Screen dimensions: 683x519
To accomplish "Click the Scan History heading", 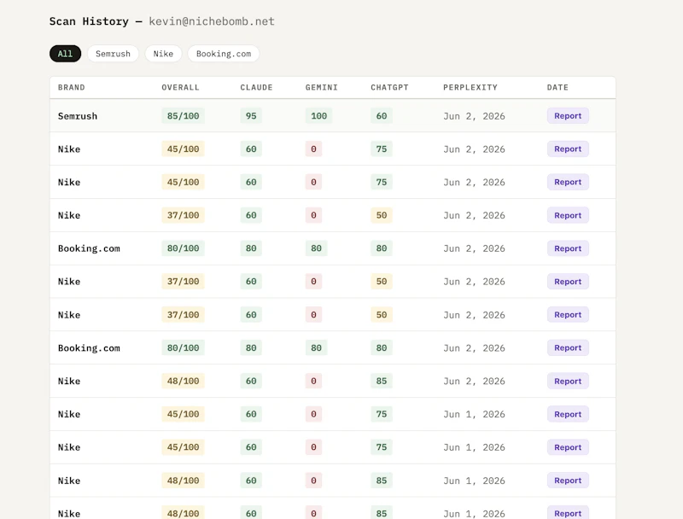I will click(89, 21).
